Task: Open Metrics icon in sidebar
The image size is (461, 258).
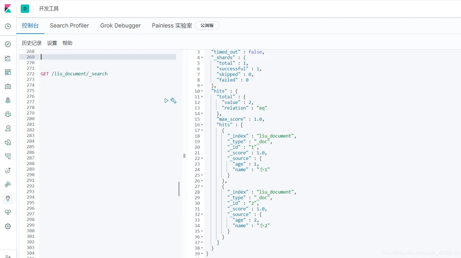Action: point(8,128)
